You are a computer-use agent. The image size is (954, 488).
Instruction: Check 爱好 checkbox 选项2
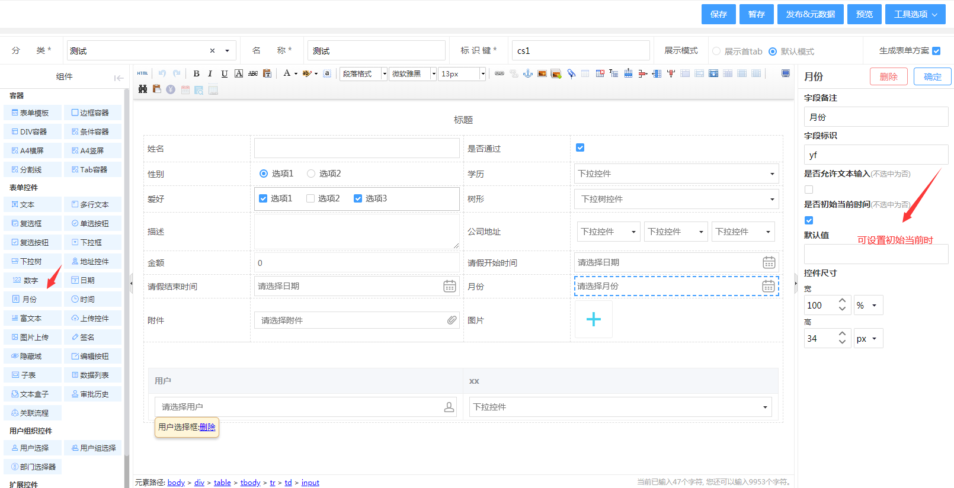tap(310, 198)
